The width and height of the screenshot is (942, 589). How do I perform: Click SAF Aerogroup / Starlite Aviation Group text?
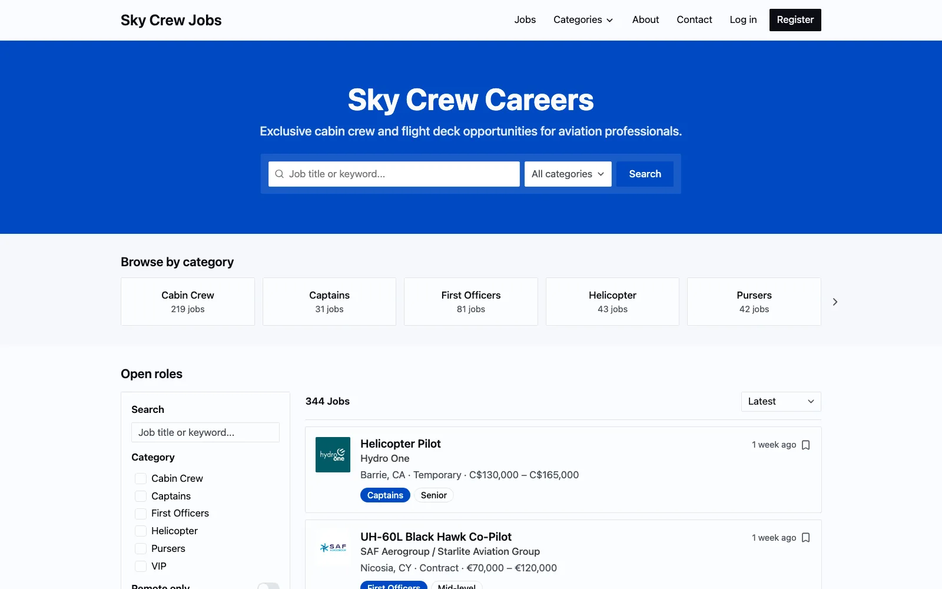click(x=450, y=551)
